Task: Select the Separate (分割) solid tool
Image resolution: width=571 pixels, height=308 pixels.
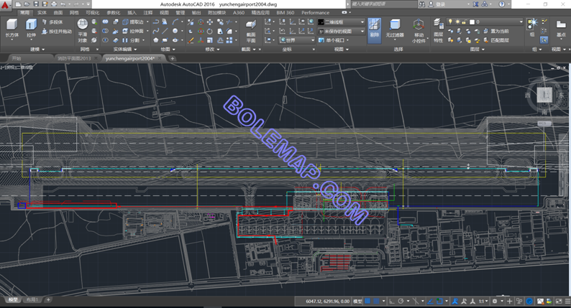Action: 131,40
